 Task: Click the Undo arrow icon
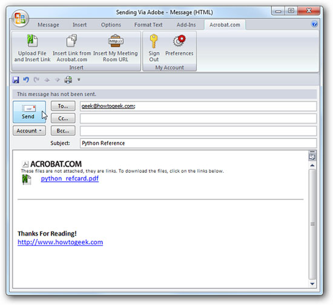pos(26,80)
